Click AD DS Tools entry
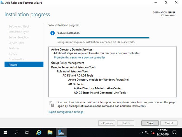 [76, 84]
